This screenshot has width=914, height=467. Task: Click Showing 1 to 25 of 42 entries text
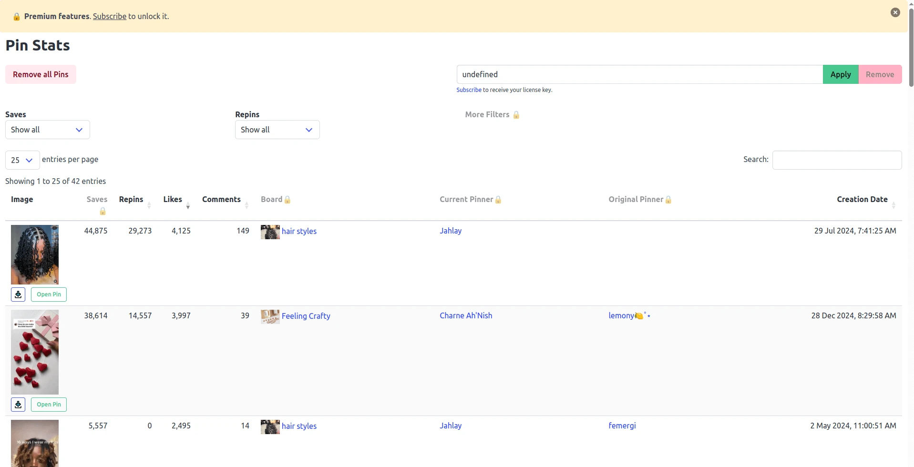tap(56, 181)
